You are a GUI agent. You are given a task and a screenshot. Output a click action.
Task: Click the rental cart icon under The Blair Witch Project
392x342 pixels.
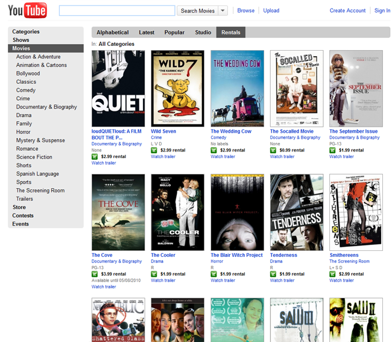(x=213, y=274)
